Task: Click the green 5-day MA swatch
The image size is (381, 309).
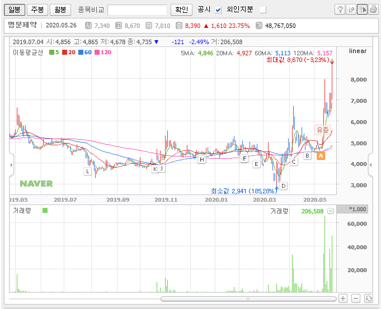Action: pyautogui.click(x=51, y=52)
